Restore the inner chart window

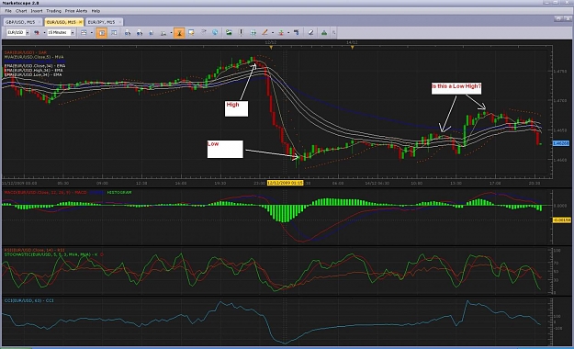pyautogui.click(x=558, y=18)
